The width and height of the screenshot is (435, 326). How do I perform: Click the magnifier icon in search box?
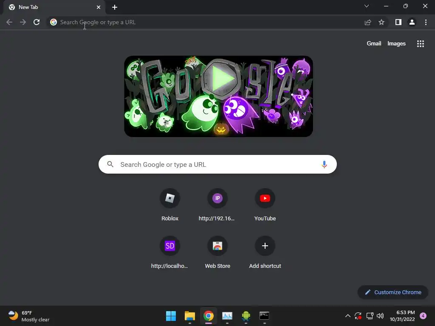(110, 164)
